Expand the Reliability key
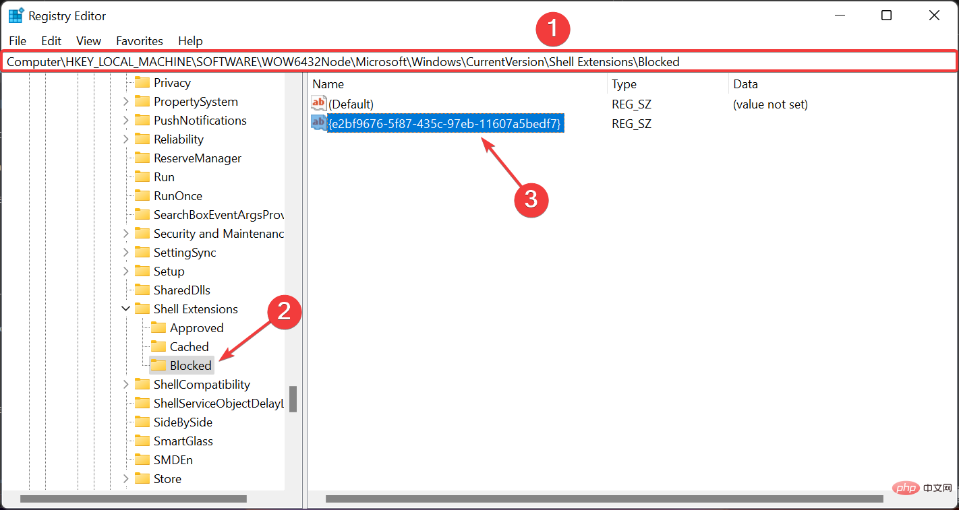 125,139
